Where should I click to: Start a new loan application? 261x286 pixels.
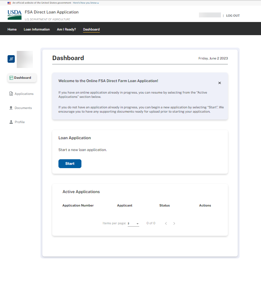coord(70,164)
